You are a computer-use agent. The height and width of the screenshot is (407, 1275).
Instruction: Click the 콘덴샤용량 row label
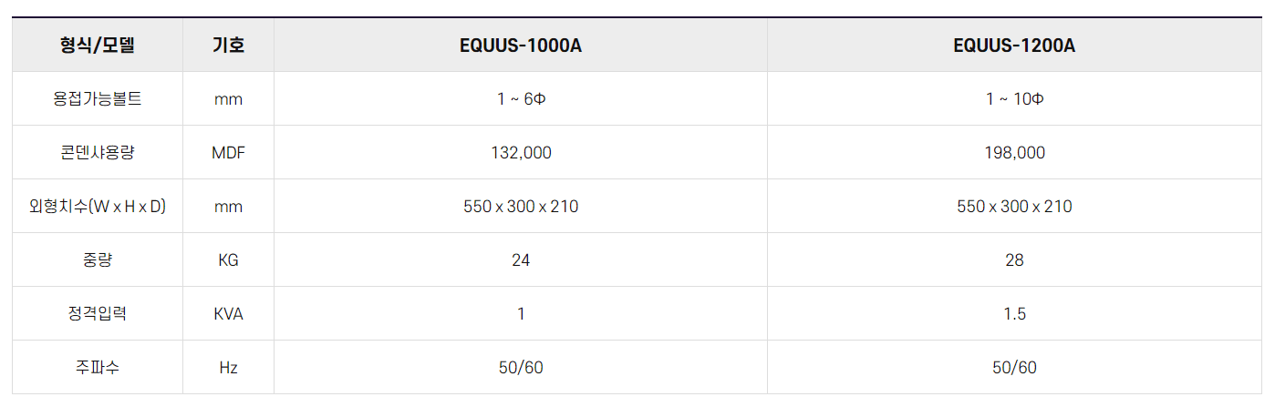(x=98, y=153)
